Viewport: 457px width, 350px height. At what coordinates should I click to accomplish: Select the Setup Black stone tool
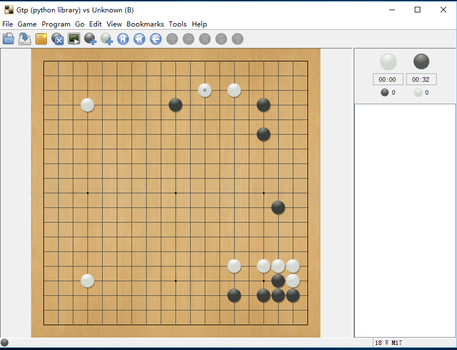point(90,38)
